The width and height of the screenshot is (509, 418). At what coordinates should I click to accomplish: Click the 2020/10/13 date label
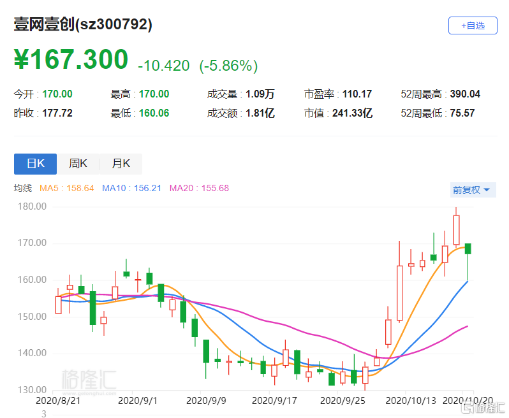click(x=411, y=401)
